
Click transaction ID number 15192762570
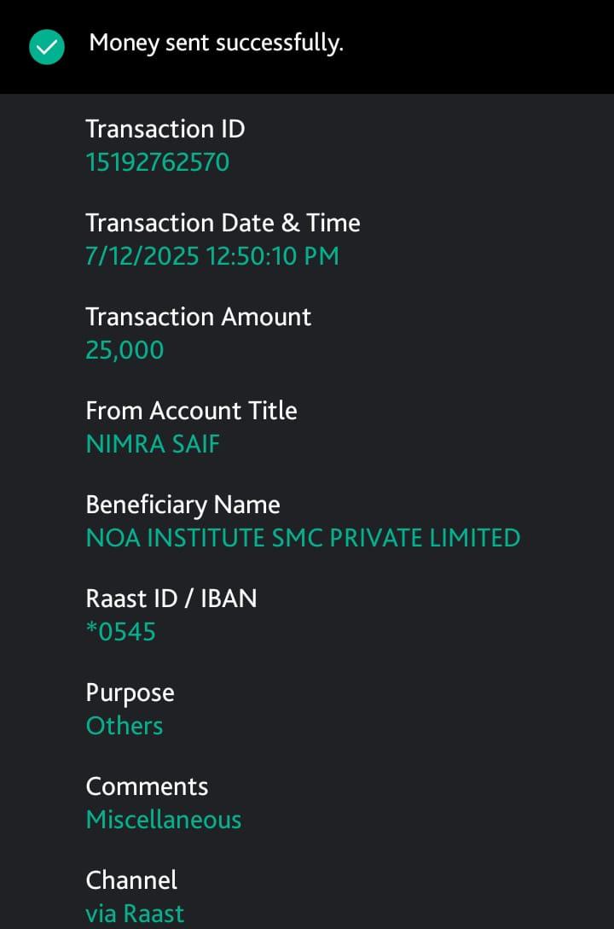pyautogui.click(x=157, y=162)
